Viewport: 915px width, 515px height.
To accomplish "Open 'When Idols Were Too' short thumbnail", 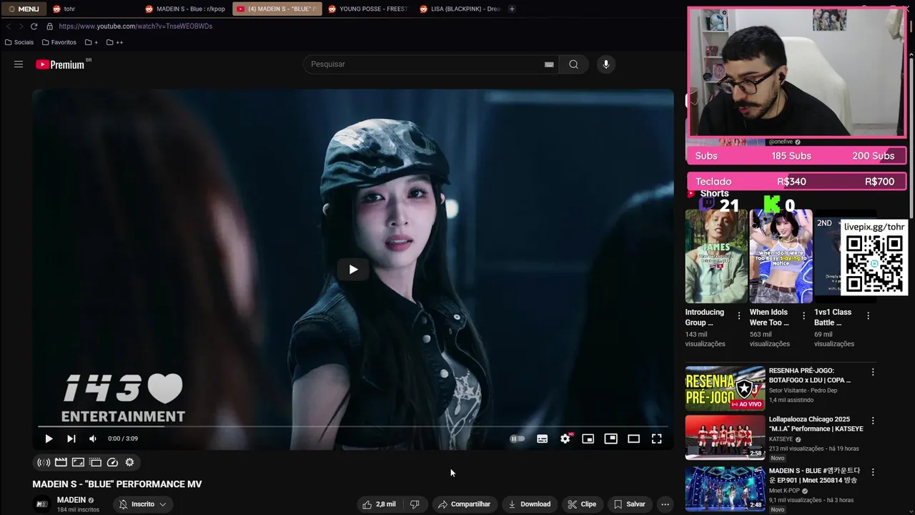I will (x=781, y=256).
